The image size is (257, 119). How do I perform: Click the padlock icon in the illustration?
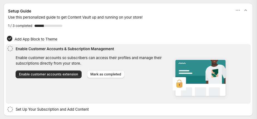179,84
